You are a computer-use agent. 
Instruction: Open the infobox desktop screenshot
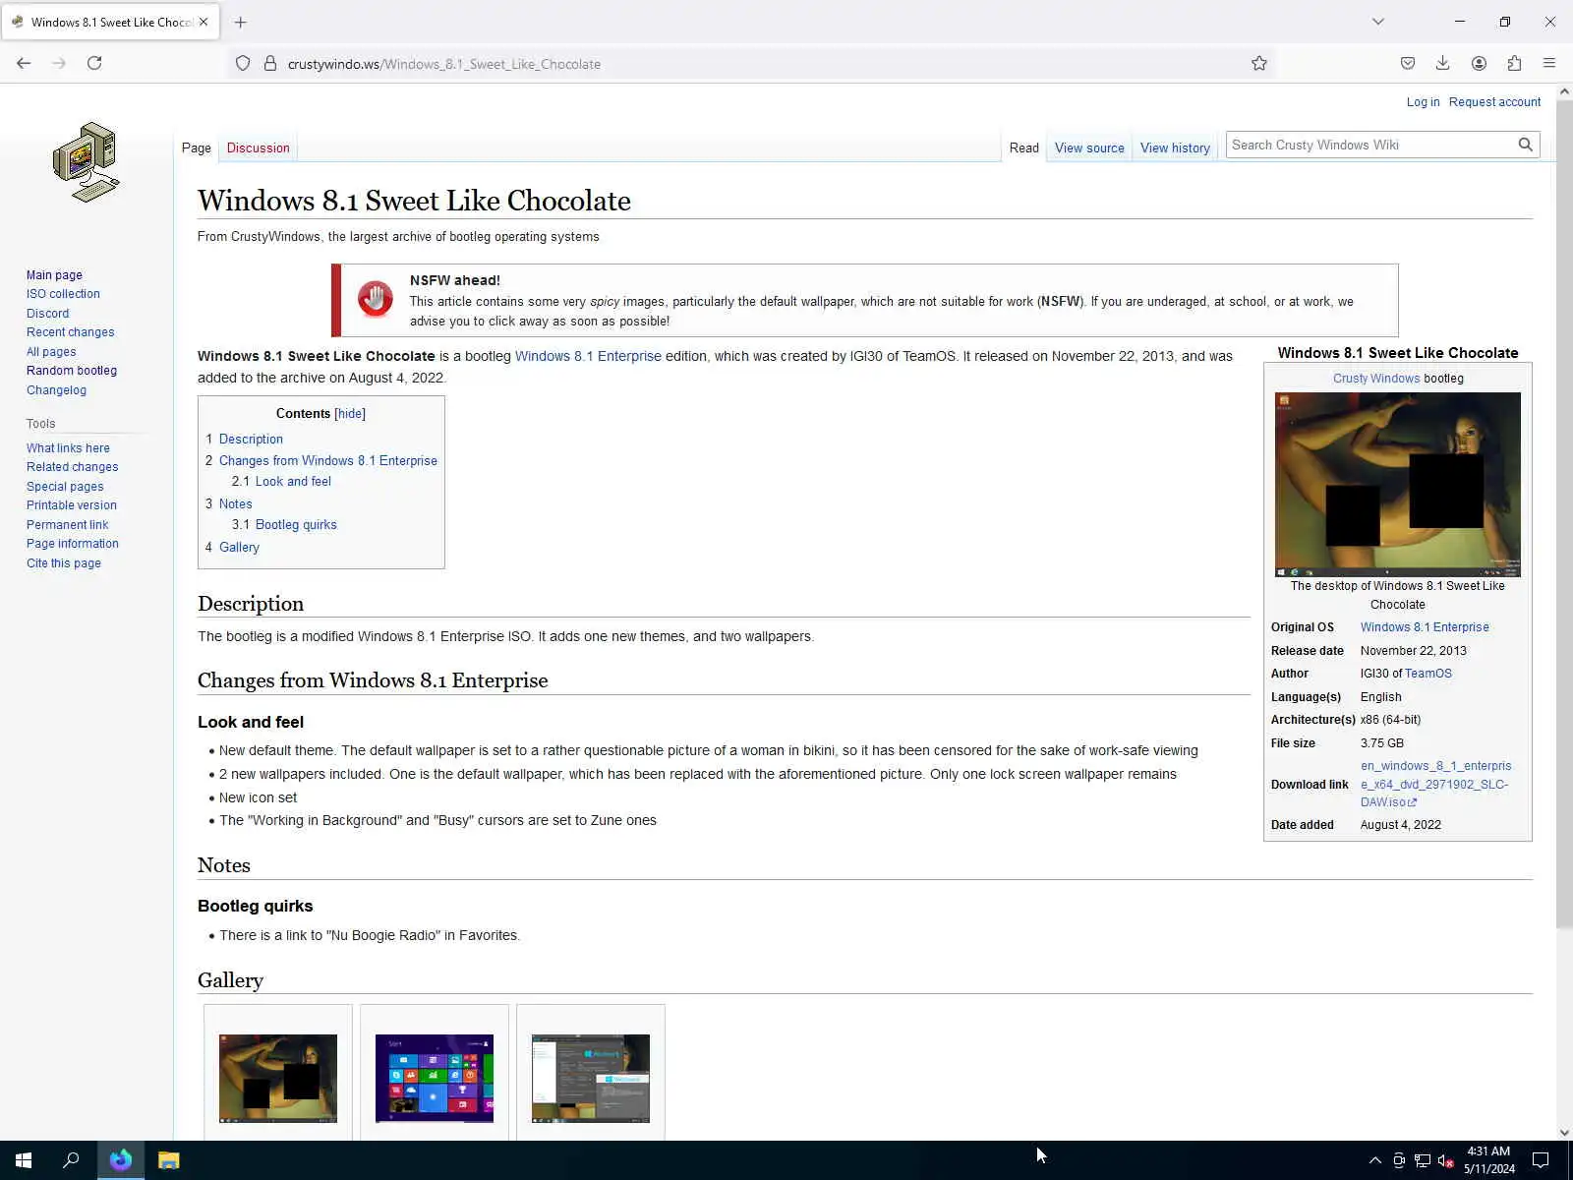(x=1397, y=485)
